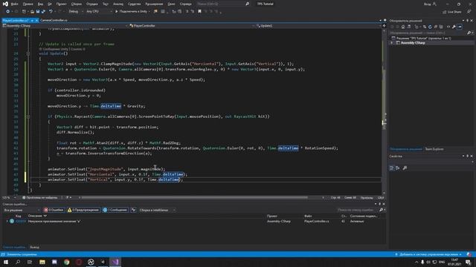
Task: Open the Проект menu
Action: pos(61,4)
